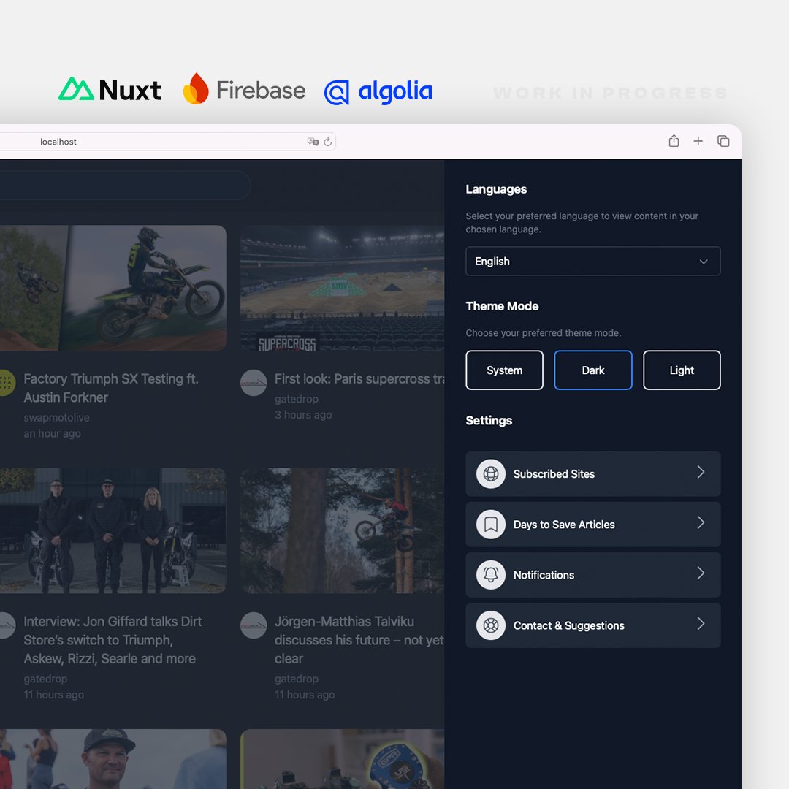Open the translate icon in address bar
This screenshot has height=789, width=789.
click(x=313, y=142)
